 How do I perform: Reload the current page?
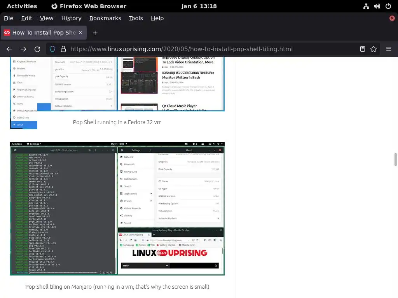37,49
